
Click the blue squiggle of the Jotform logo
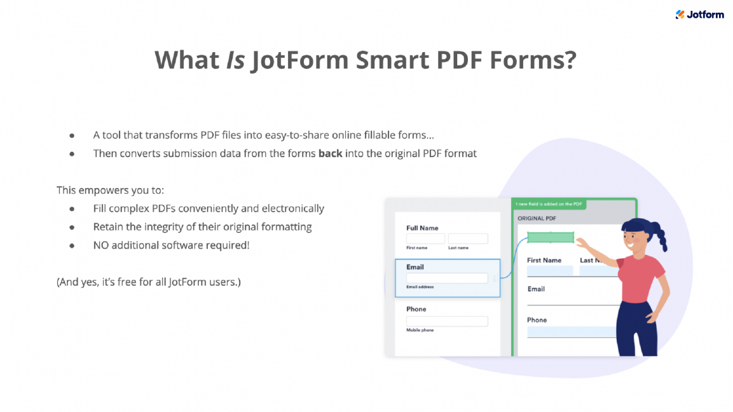(x=678, y=11)
